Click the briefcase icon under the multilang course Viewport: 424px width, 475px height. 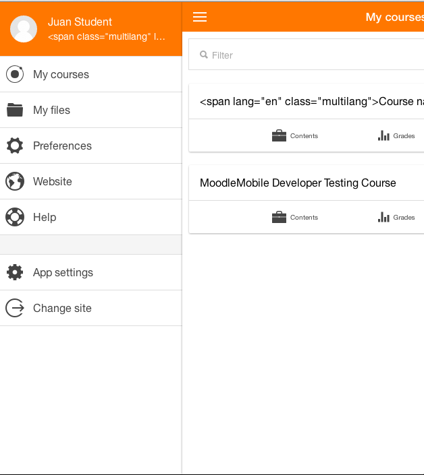tap(279, 135)
